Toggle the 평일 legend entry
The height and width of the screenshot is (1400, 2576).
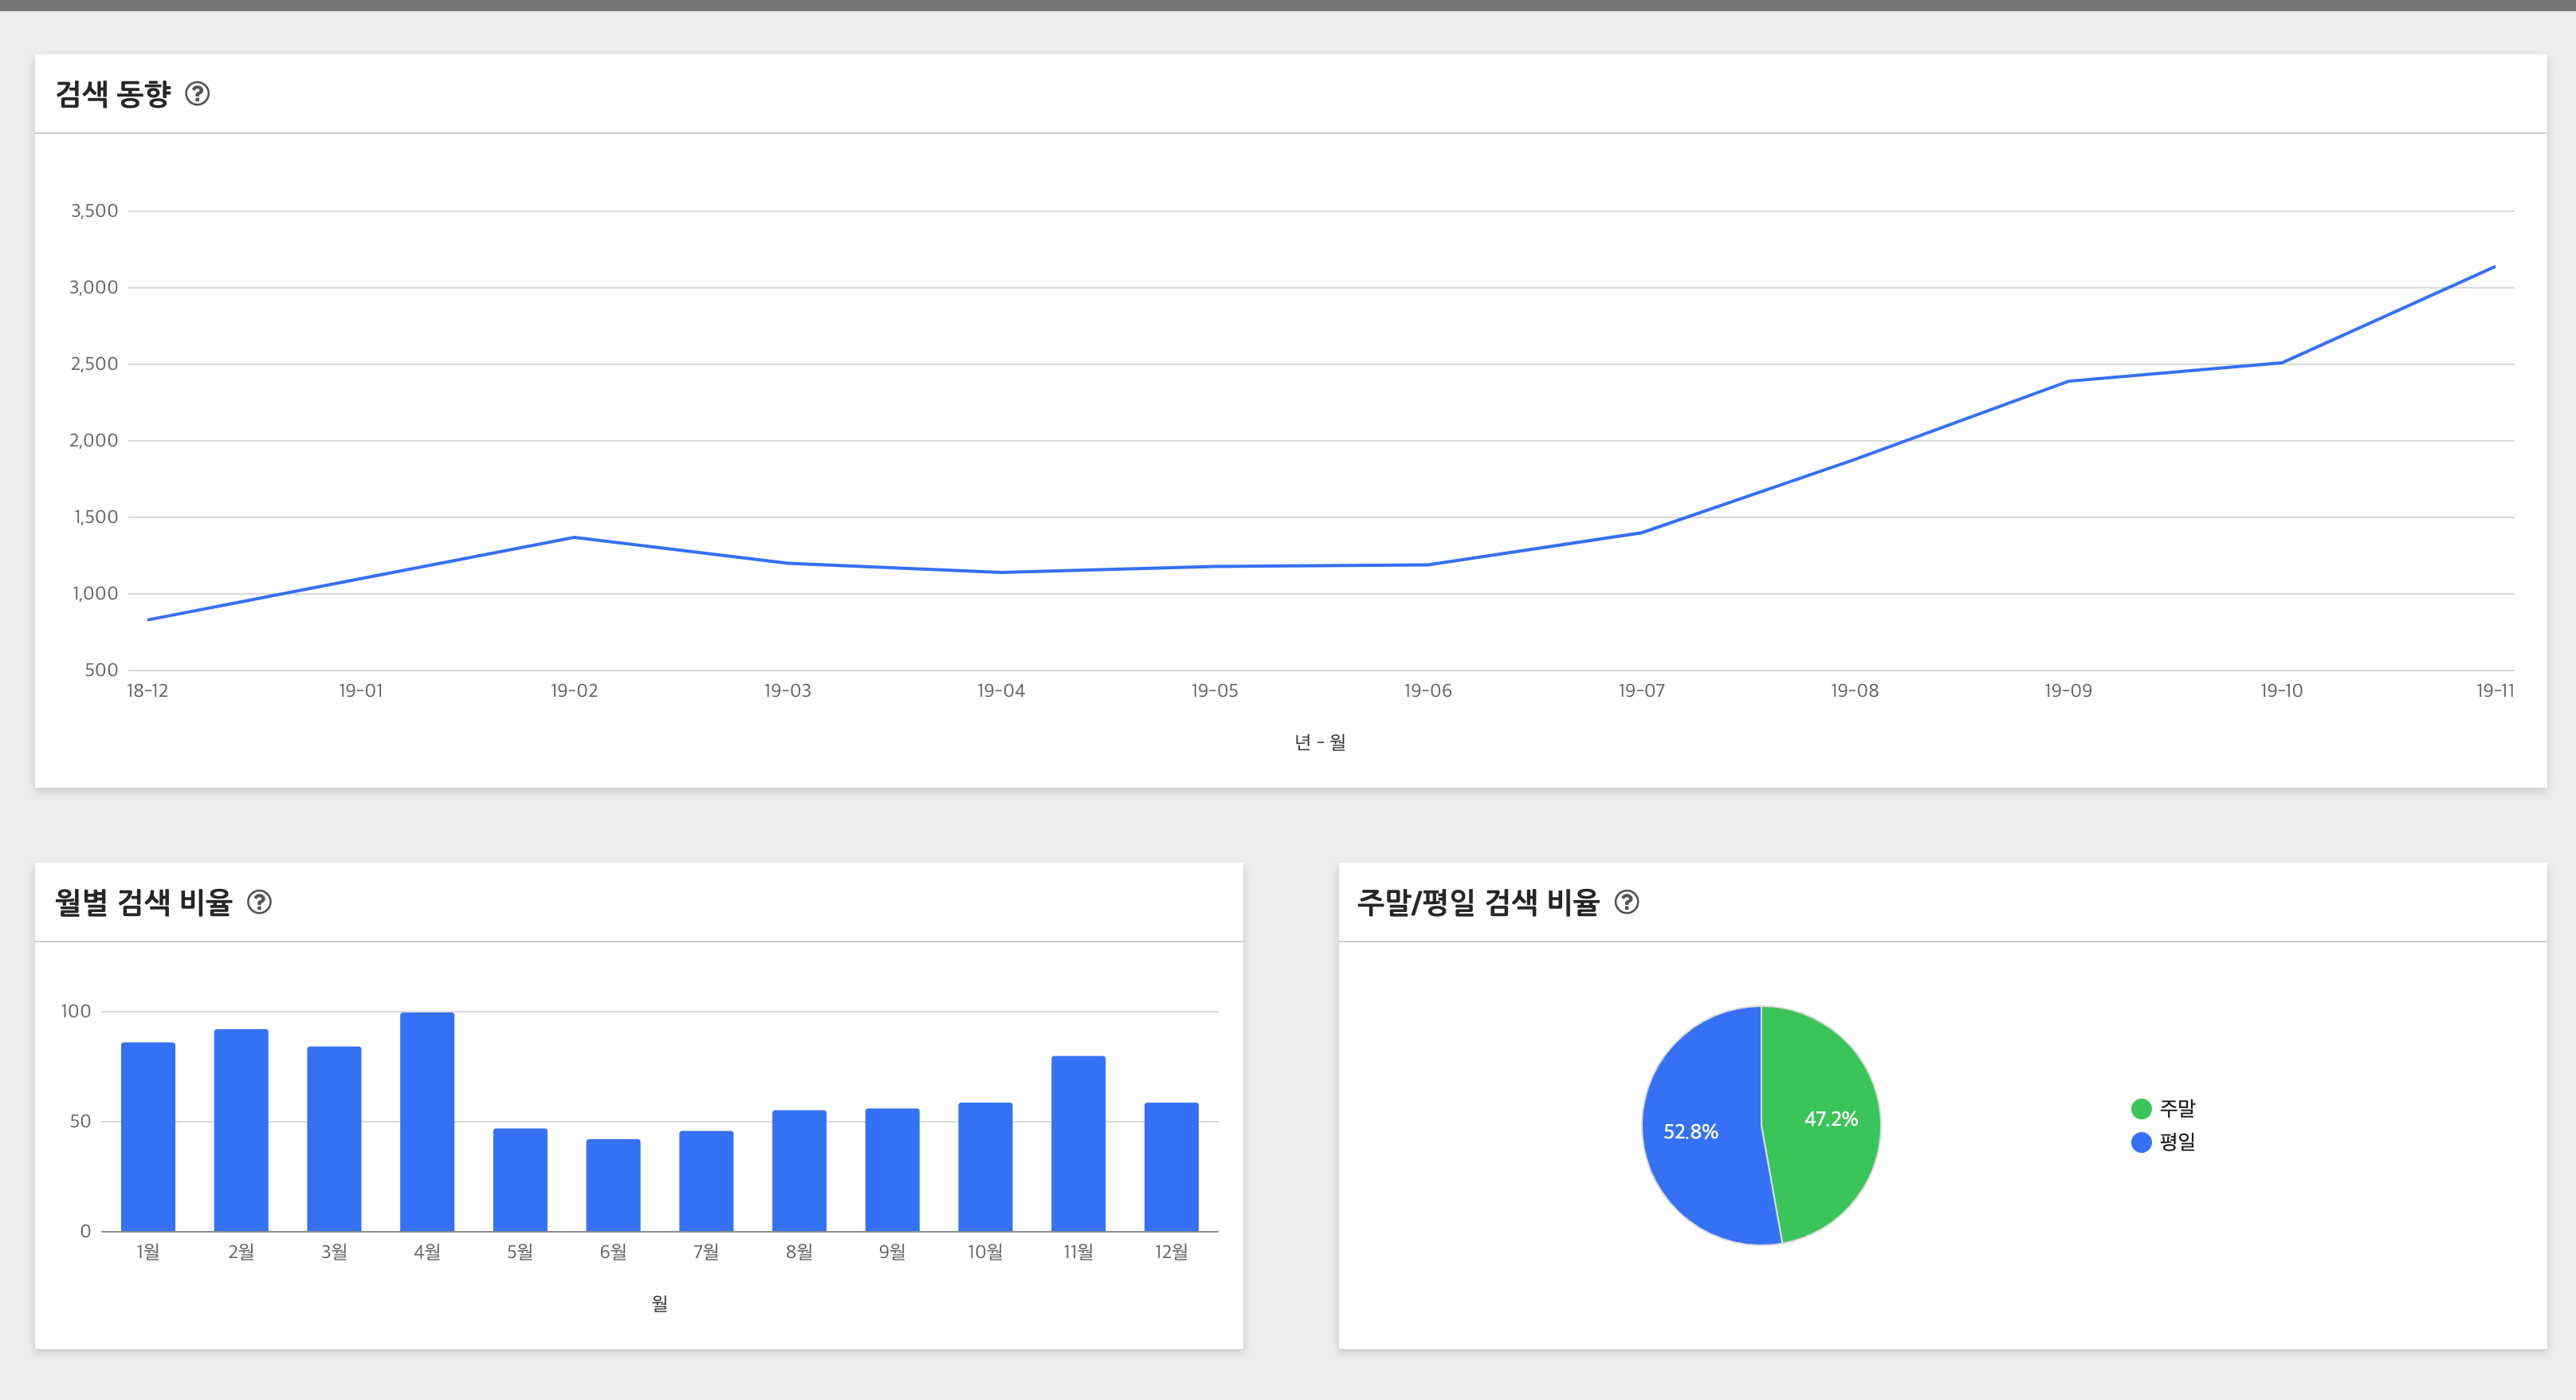tap(2176, 1142)
